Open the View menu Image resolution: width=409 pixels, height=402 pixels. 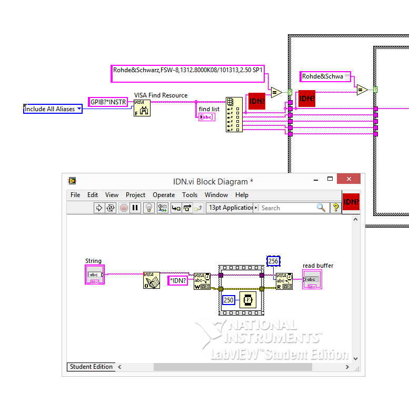click(112, 195)
